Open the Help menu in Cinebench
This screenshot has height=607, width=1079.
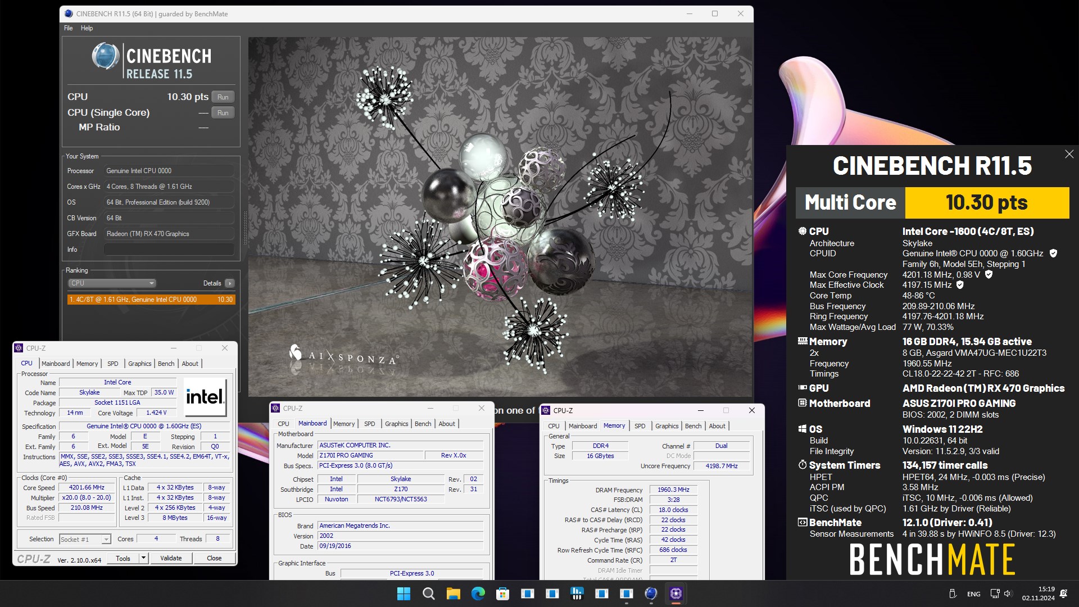(87, 28)
